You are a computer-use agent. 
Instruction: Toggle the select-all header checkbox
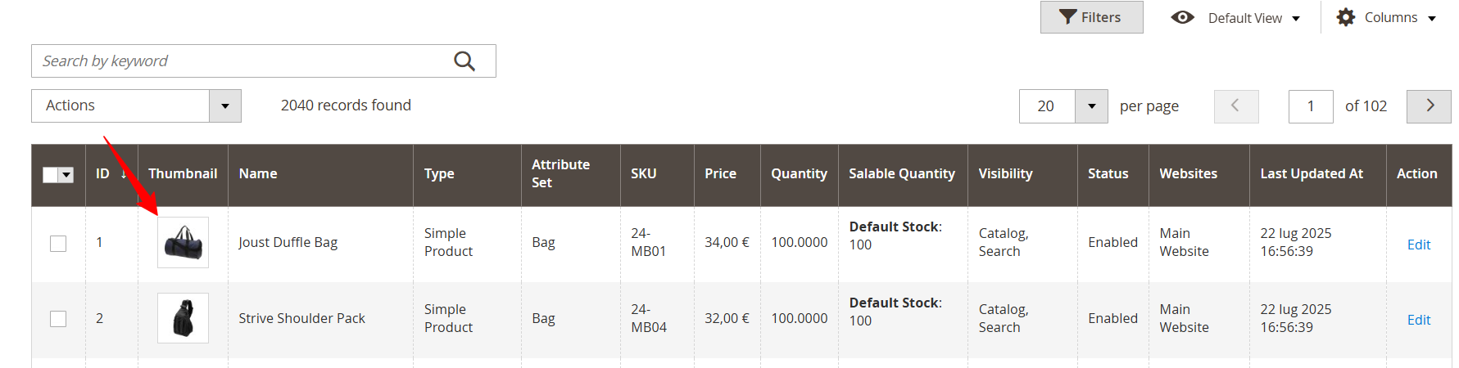click(51, 175)
